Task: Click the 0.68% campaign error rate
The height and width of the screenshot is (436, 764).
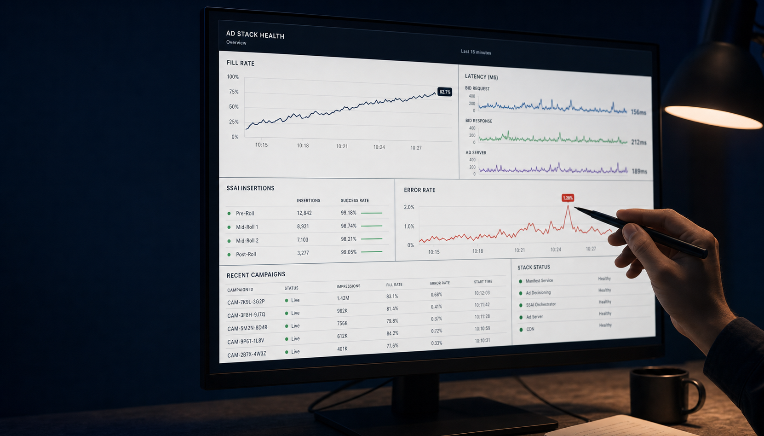Action: (x=436, y=294)
